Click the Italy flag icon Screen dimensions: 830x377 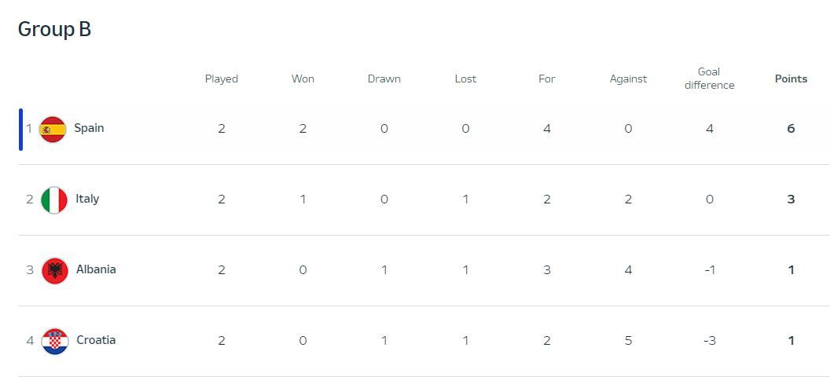pos(54,199)
